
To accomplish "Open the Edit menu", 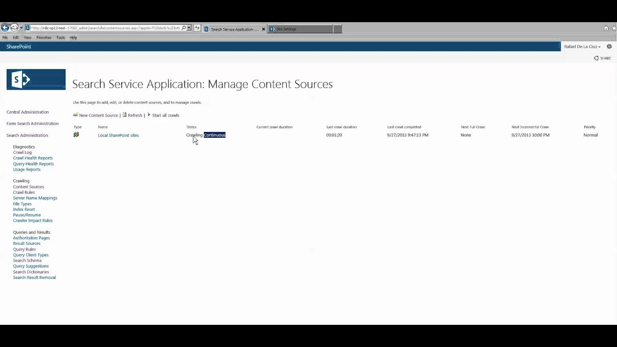I will [x=16, y=38].
